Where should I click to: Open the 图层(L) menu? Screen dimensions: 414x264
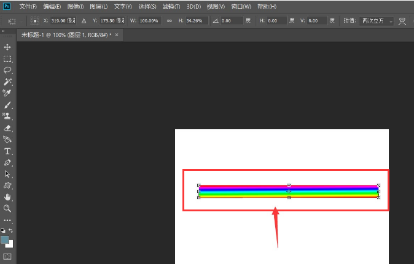point(98,6)
